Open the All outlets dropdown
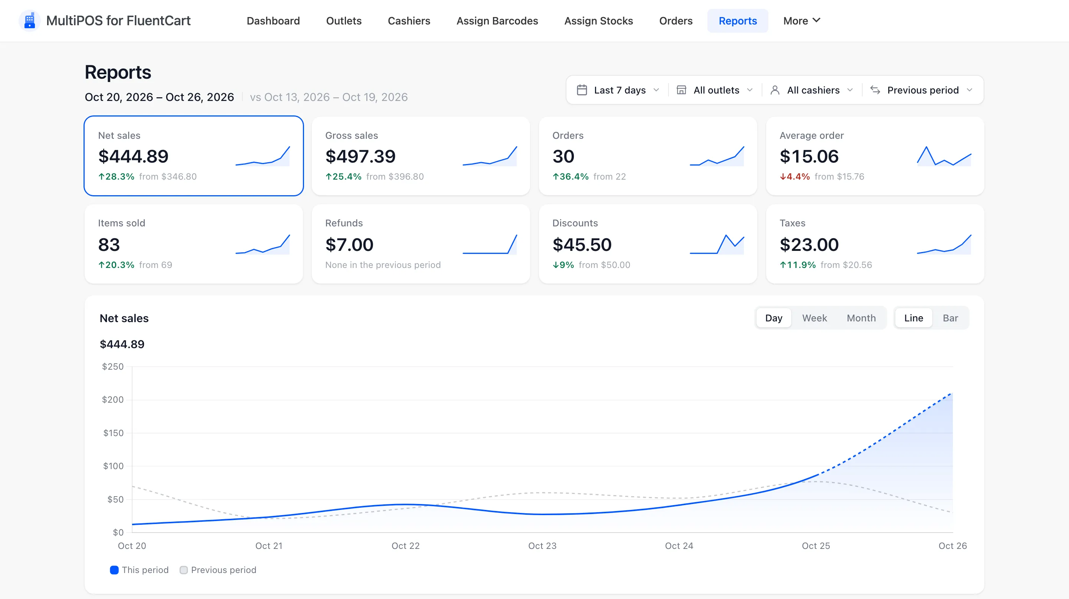Screen dimensions: 1069x599 pyautogui.click(x=715, y=90)
